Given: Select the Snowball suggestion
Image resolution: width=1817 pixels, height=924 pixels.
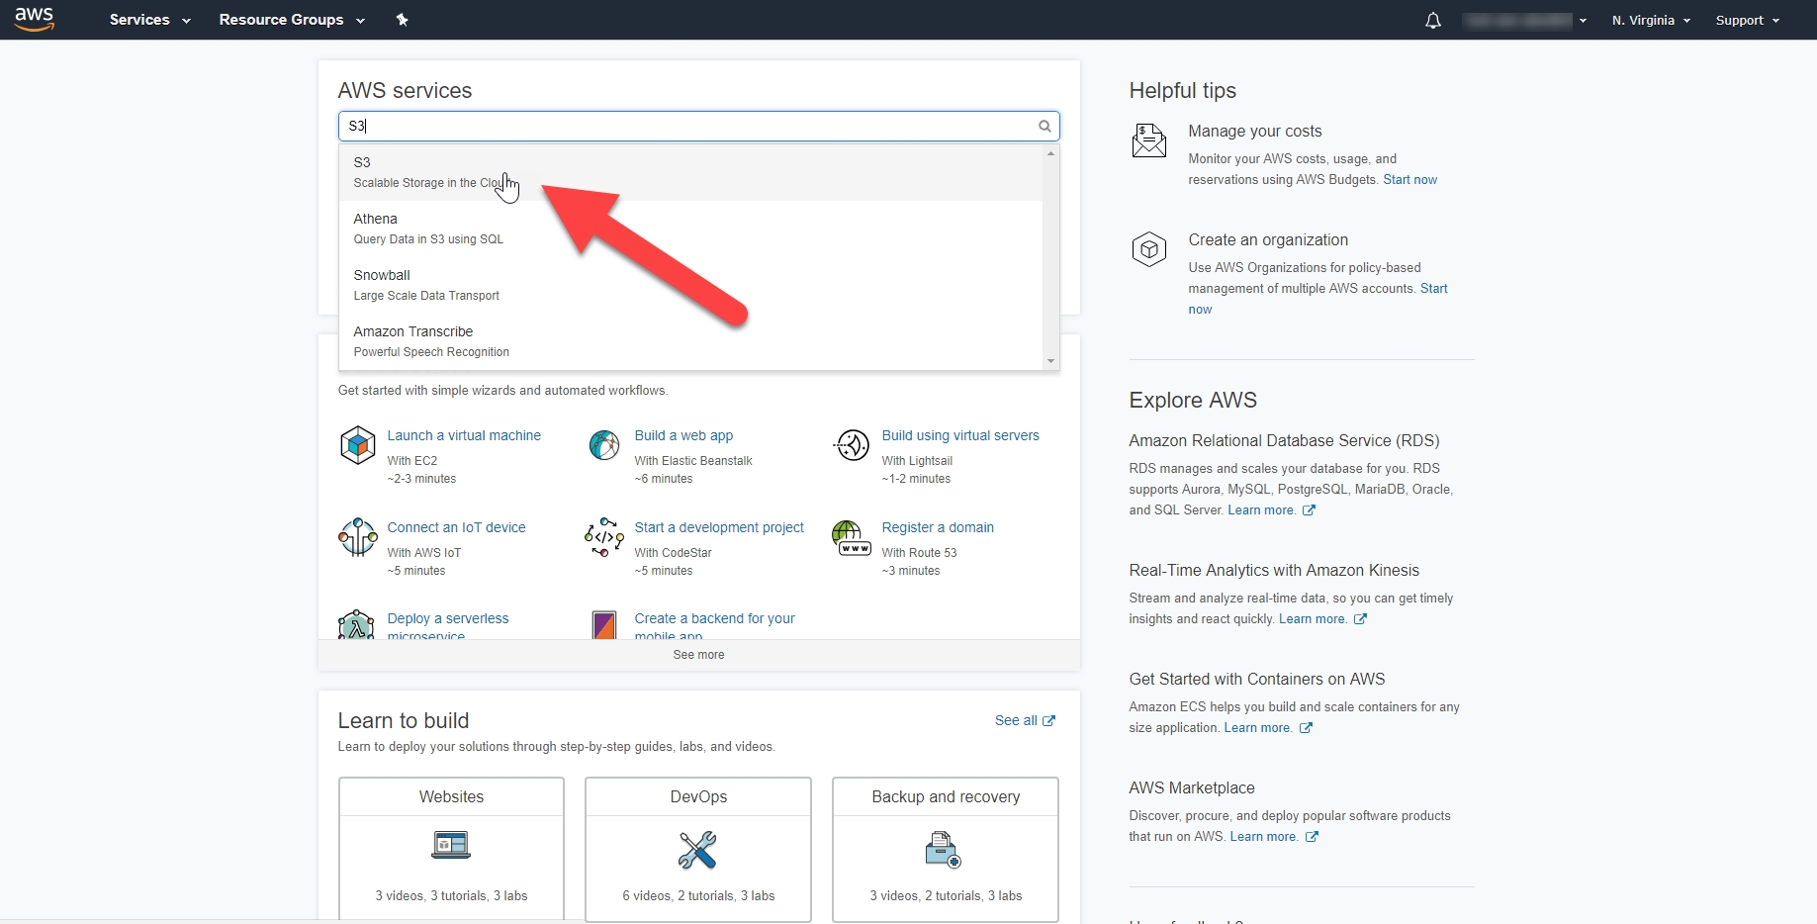Looking at the screenshot, I should (690, 285).
